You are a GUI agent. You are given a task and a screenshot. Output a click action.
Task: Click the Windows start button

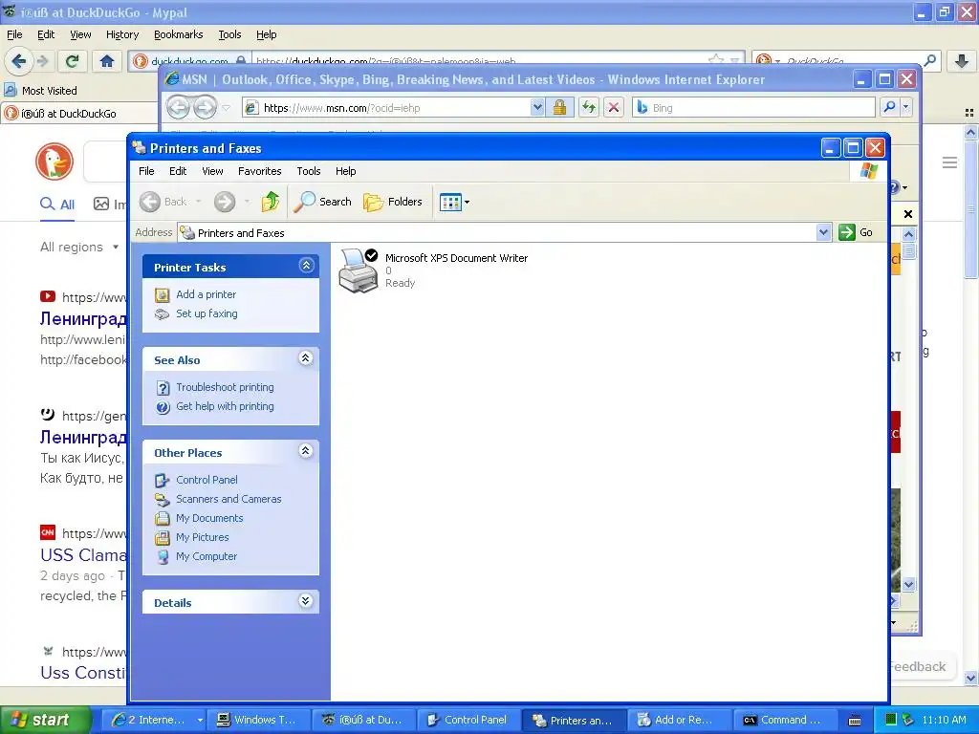tap(46, 720)
